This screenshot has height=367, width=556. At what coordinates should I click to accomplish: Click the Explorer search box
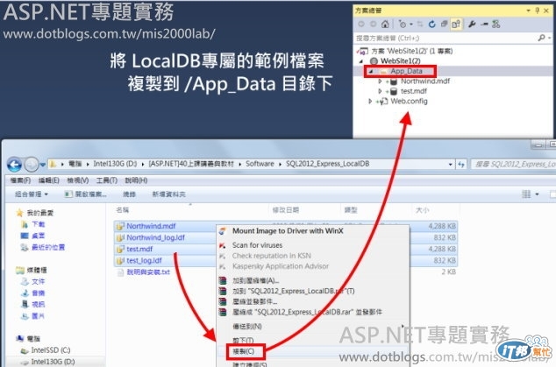tap(513, 164)
